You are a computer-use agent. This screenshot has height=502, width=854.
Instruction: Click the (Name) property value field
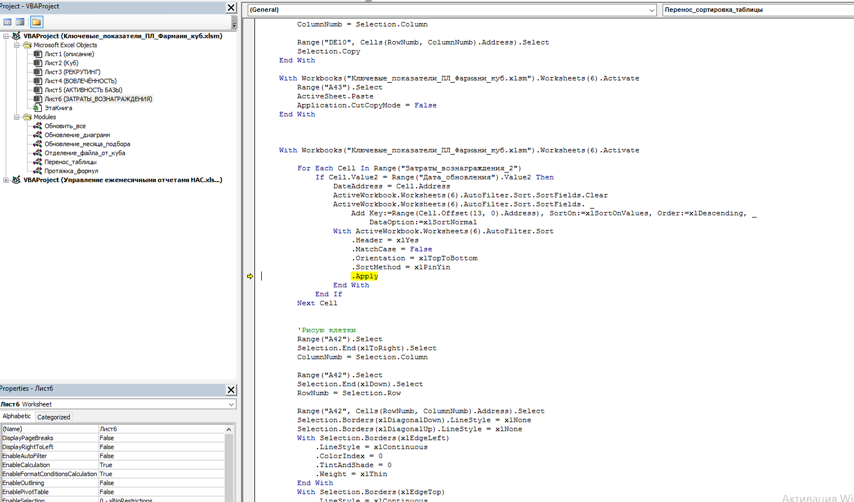pos(161,429)
